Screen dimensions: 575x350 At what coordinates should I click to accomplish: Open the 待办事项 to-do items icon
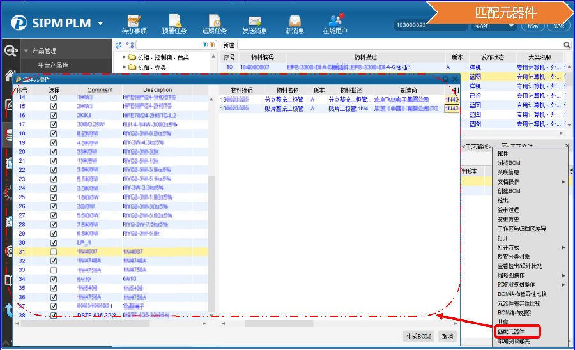pos(134,23)
